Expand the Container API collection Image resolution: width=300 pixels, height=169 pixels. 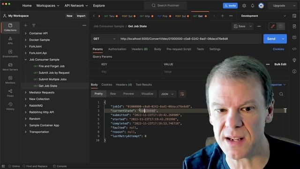coord(26,33)
